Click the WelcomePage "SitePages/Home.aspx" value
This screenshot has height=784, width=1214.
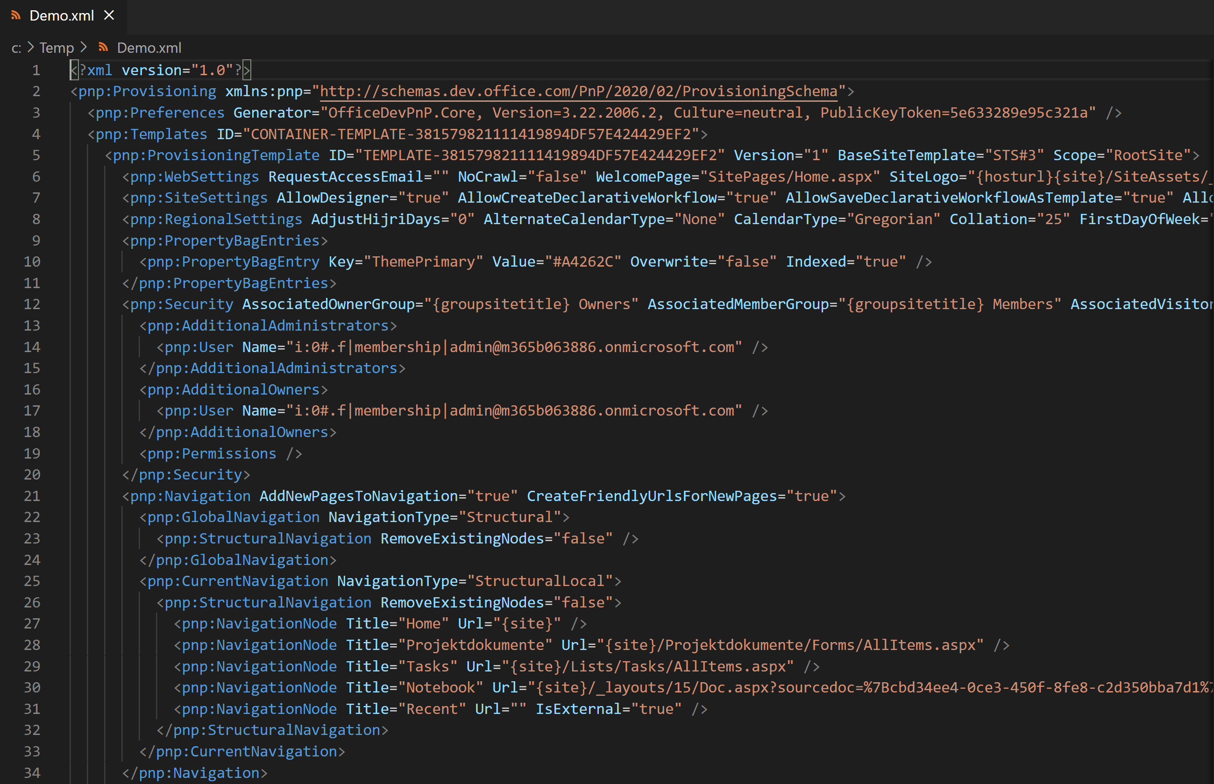click(790, 177)
